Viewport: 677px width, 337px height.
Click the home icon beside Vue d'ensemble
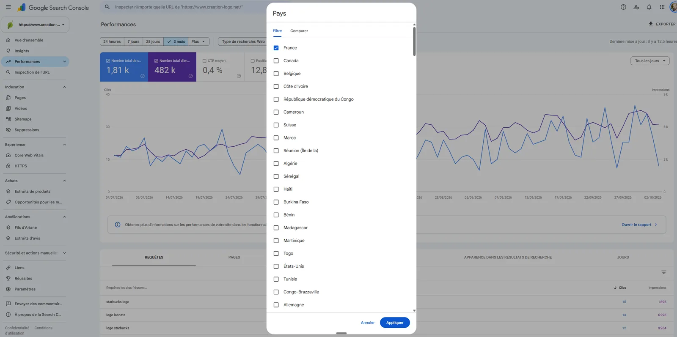click(8, 40)
